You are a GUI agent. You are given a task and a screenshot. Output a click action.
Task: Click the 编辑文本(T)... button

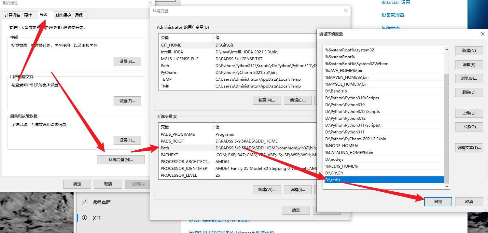pos(469,148)
